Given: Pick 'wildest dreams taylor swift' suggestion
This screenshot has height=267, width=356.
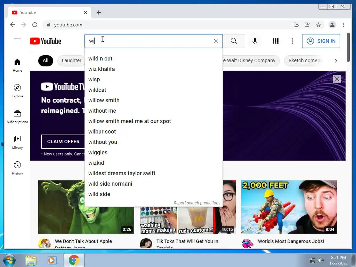Looking at the screenshot, I should pos(153,173).
